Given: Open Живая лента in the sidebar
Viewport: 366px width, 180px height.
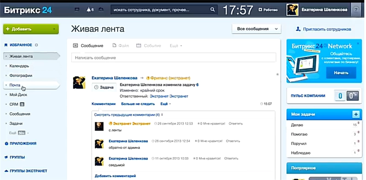Looking at the screenshot, I should tap(32, 56).
